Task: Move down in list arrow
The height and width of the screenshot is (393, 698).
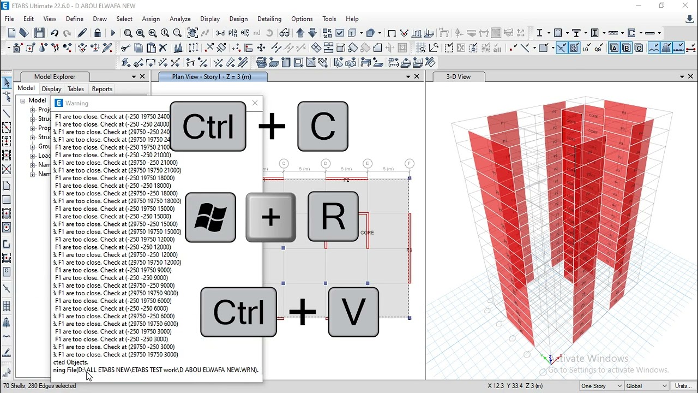Action: (312, 33)
